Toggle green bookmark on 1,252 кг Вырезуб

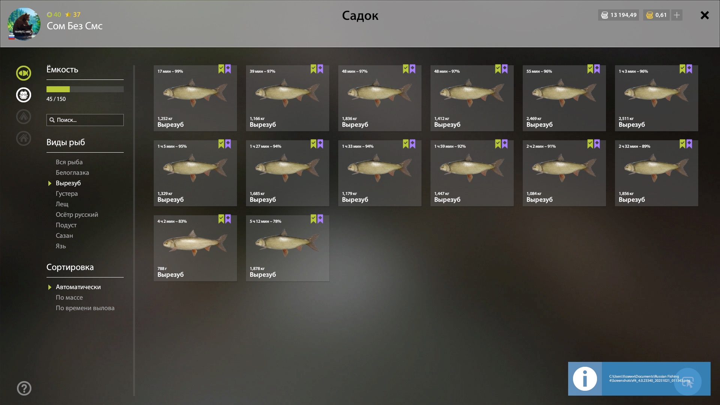point(221,69)
